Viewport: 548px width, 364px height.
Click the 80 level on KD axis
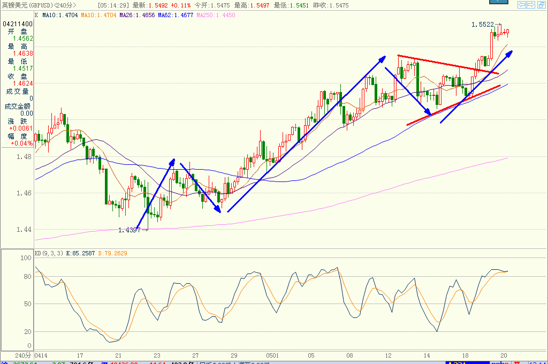point(28,277)
